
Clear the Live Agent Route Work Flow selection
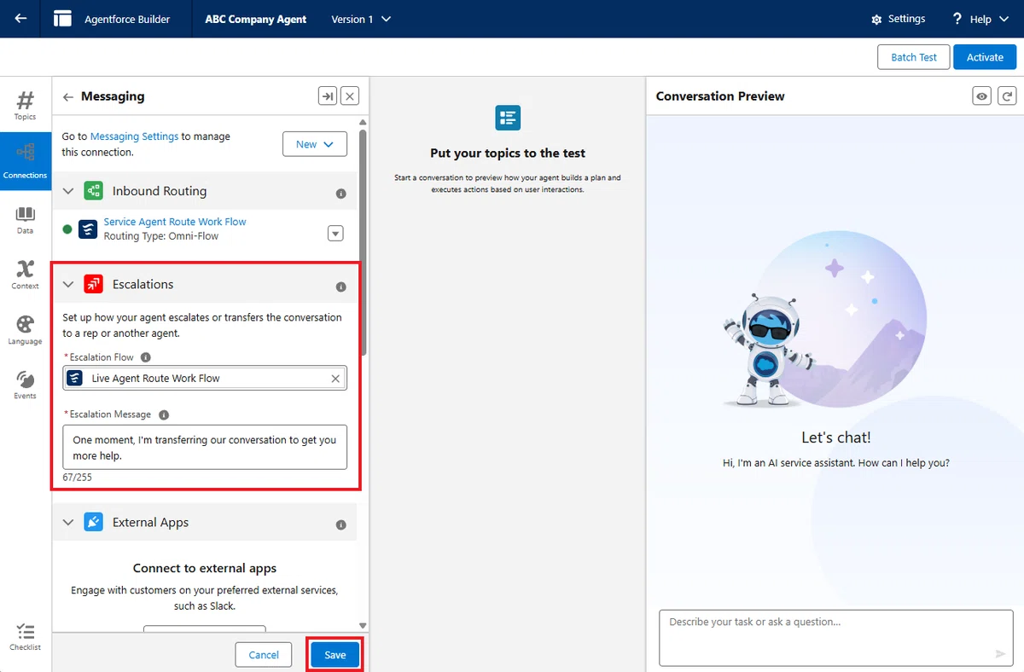point(335,379)
